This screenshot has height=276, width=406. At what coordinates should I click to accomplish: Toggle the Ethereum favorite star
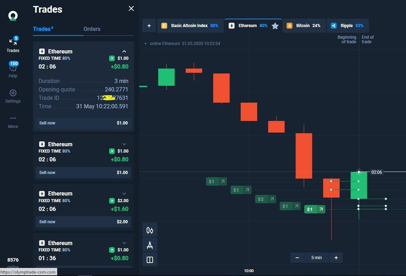coord(275,26)
